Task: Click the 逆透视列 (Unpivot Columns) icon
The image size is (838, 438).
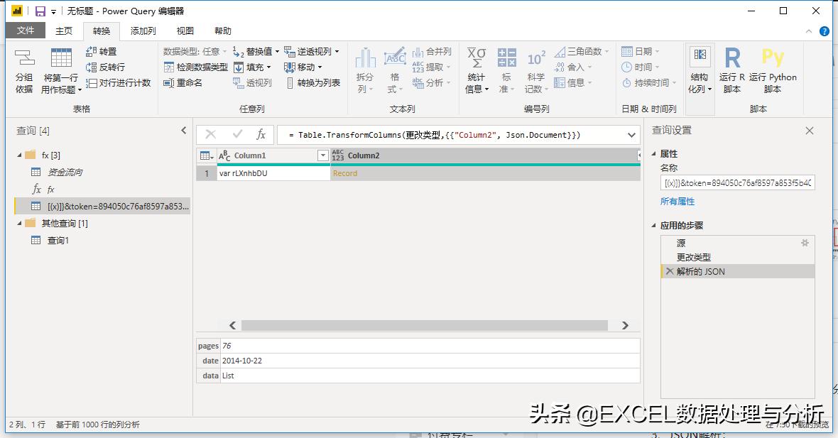Action: click(310, 51)
